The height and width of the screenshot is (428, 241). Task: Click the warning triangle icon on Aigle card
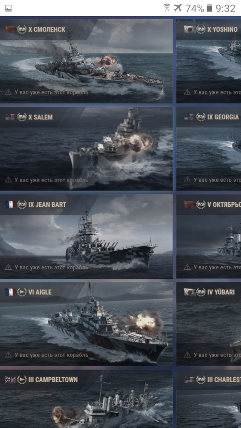point(8,355)
